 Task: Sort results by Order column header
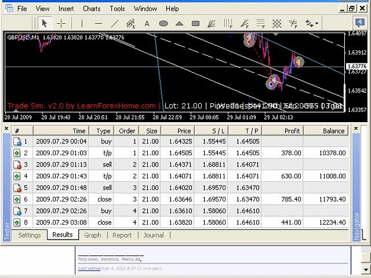click(x=126, y=131)
